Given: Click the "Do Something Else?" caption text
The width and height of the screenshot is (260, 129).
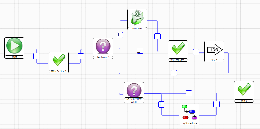Looking at the screenshot, I should pyautogui.click(x=134, y=100).
